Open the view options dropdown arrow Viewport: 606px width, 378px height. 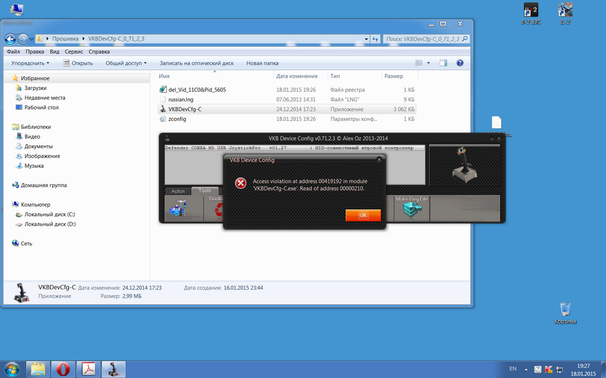(x=428, y=63)
